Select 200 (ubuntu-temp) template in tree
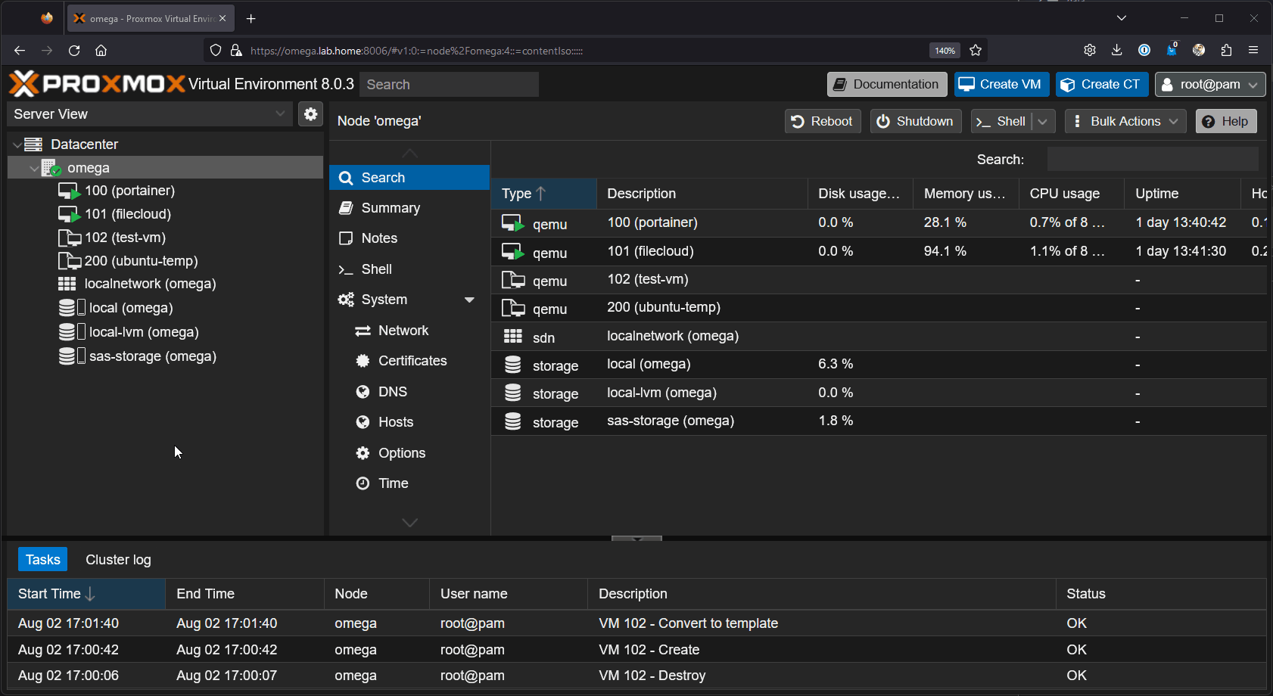The height and width of the screenshot is (696, 1273). coord(141,261)
